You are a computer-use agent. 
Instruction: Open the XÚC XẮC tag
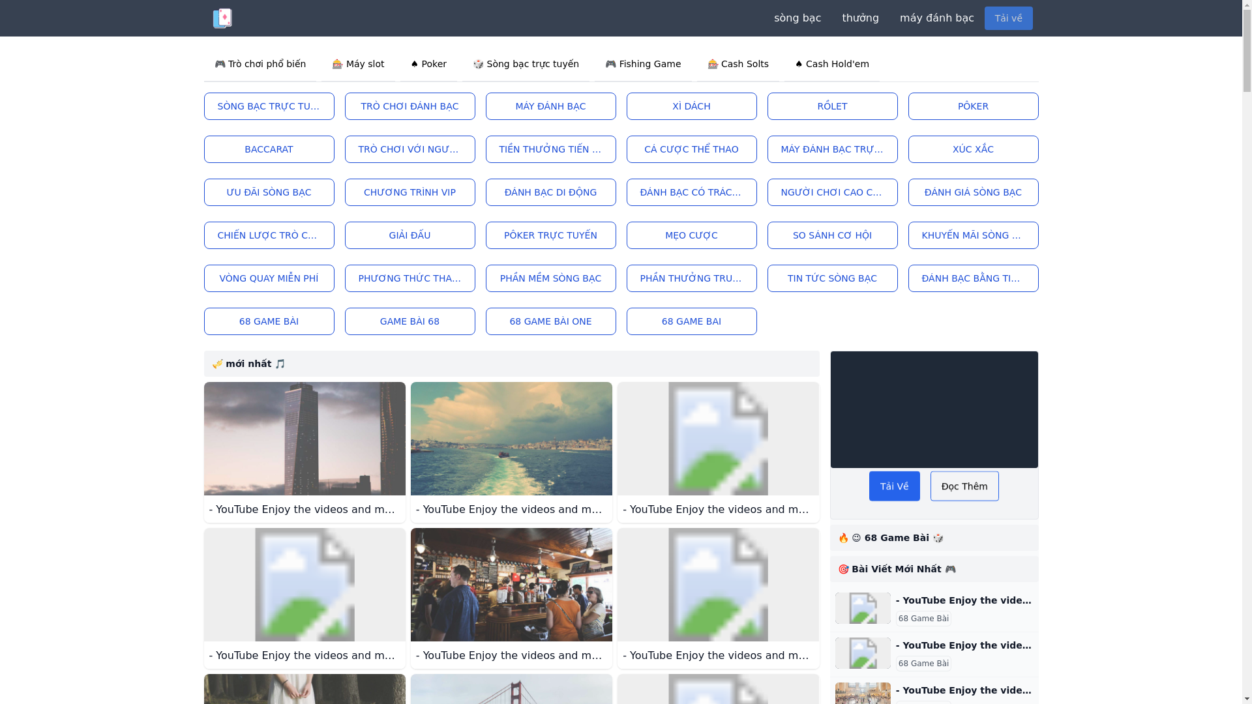973,149
